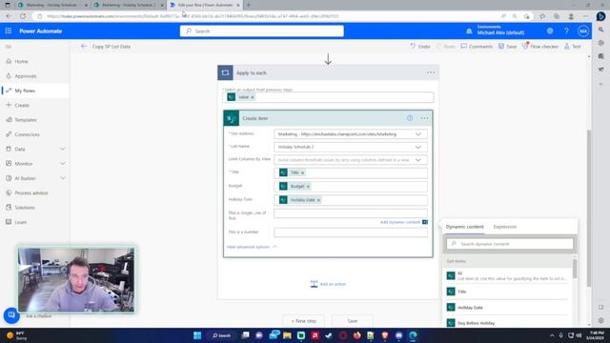Switch to the Expression tab

pos(505,227)
